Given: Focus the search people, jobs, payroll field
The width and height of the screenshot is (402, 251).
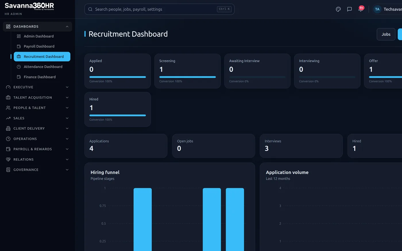Looking at the screenshot, I should tap(159, 9).
